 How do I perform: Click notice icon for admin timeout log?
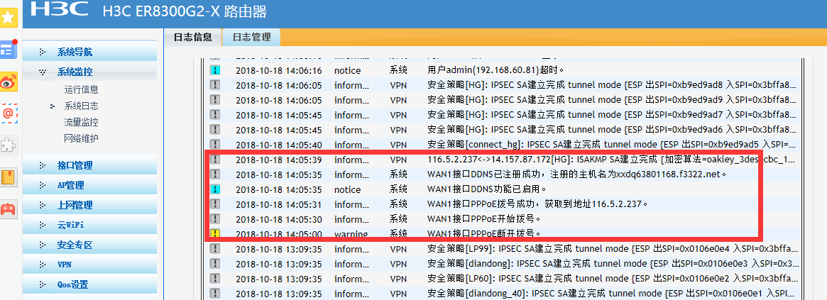pyautogui.click(x=214, y=70)
